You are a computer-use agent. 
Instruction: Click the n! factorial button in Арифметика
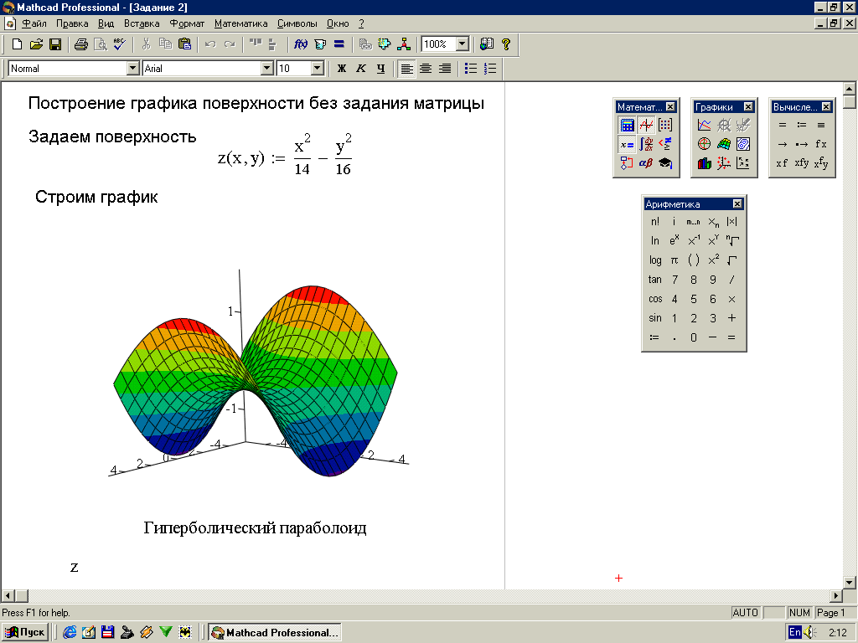click(x=655, y=222)
